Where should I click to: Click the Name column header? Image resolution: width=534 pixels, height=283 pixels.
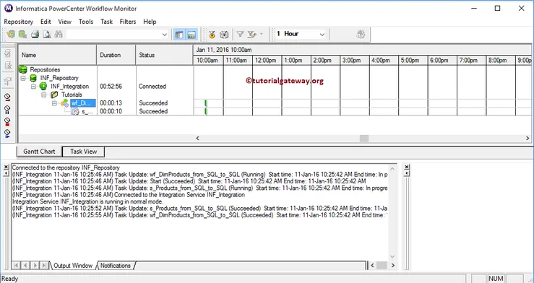click(57, 55)
